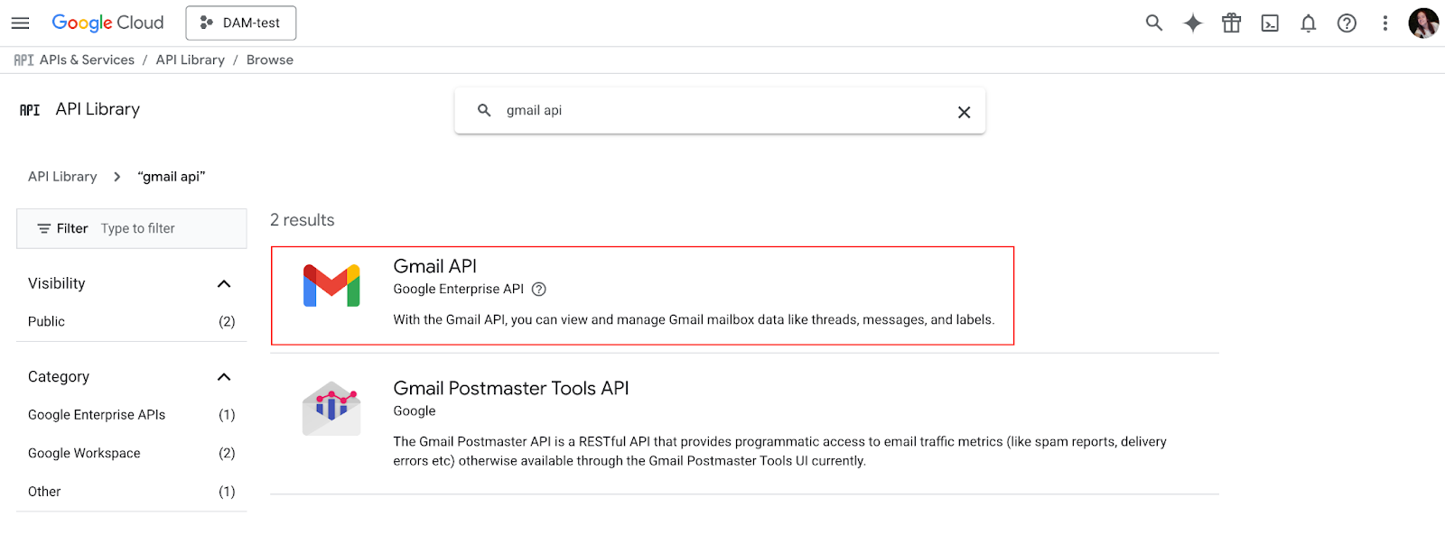Image resolution: width=1445 pixels, height=535 pixels.
Task: Click help icon beside Google Enterprise API
Action: click(x=539, y=290)
